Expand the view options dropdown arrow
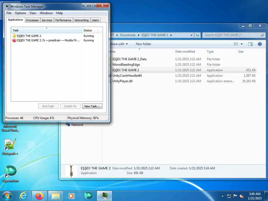The image size is (268, 201). click(242, 44)
